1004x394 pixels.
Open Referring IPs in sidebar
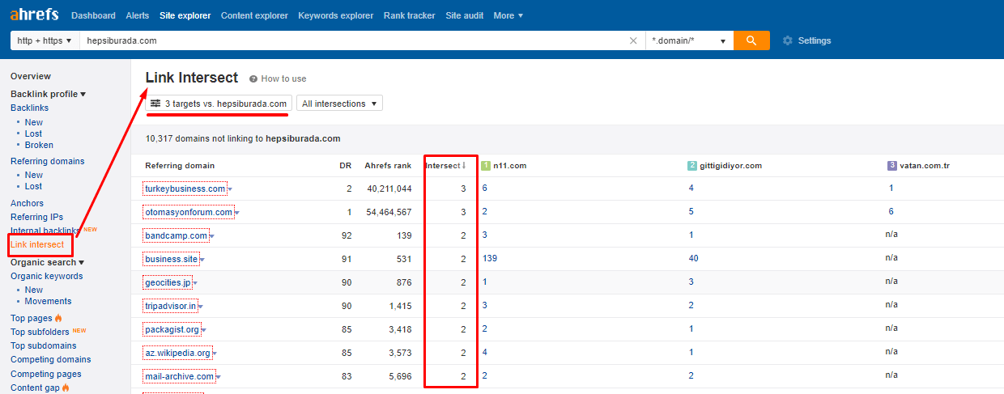pos(36,217)
